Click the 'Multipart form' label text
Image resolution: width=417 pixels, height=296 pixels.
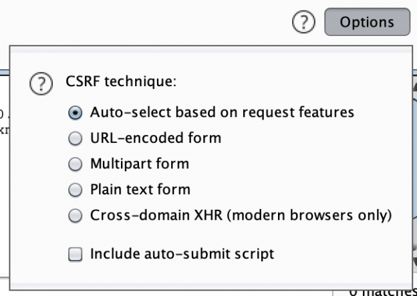pyautogui.click(x=140, y=164)
